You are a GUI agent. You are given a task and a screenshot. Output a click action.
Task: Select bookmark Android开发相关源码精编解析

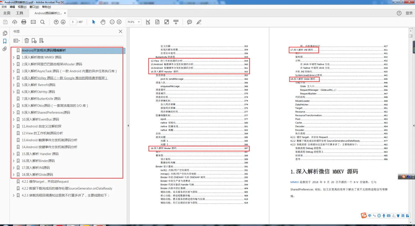point(44,50)
